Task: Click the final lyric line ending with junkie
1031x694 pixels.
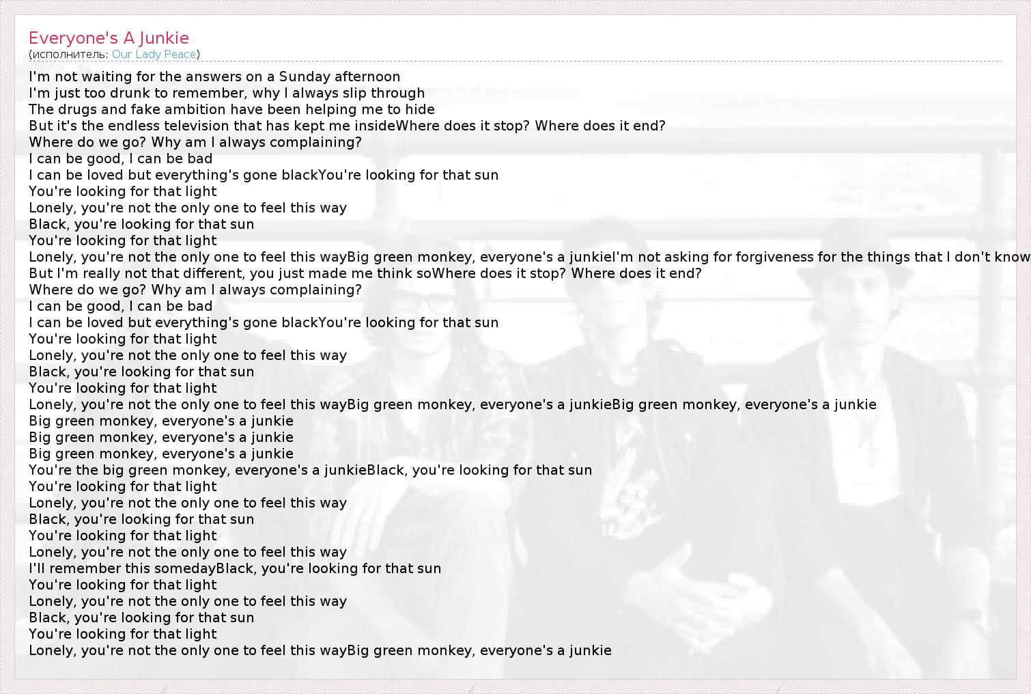Action: click(320, 650)
